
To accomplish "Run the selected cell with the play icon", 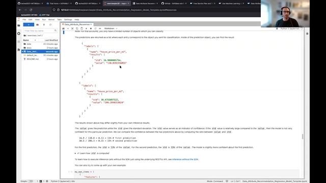I will point(86,28).
